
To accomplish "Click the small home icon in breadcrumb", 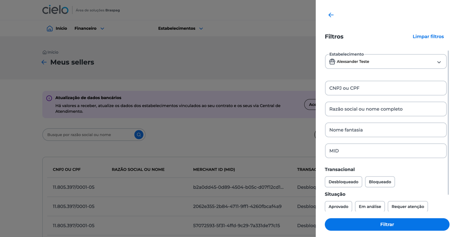I will coord(45,52).
